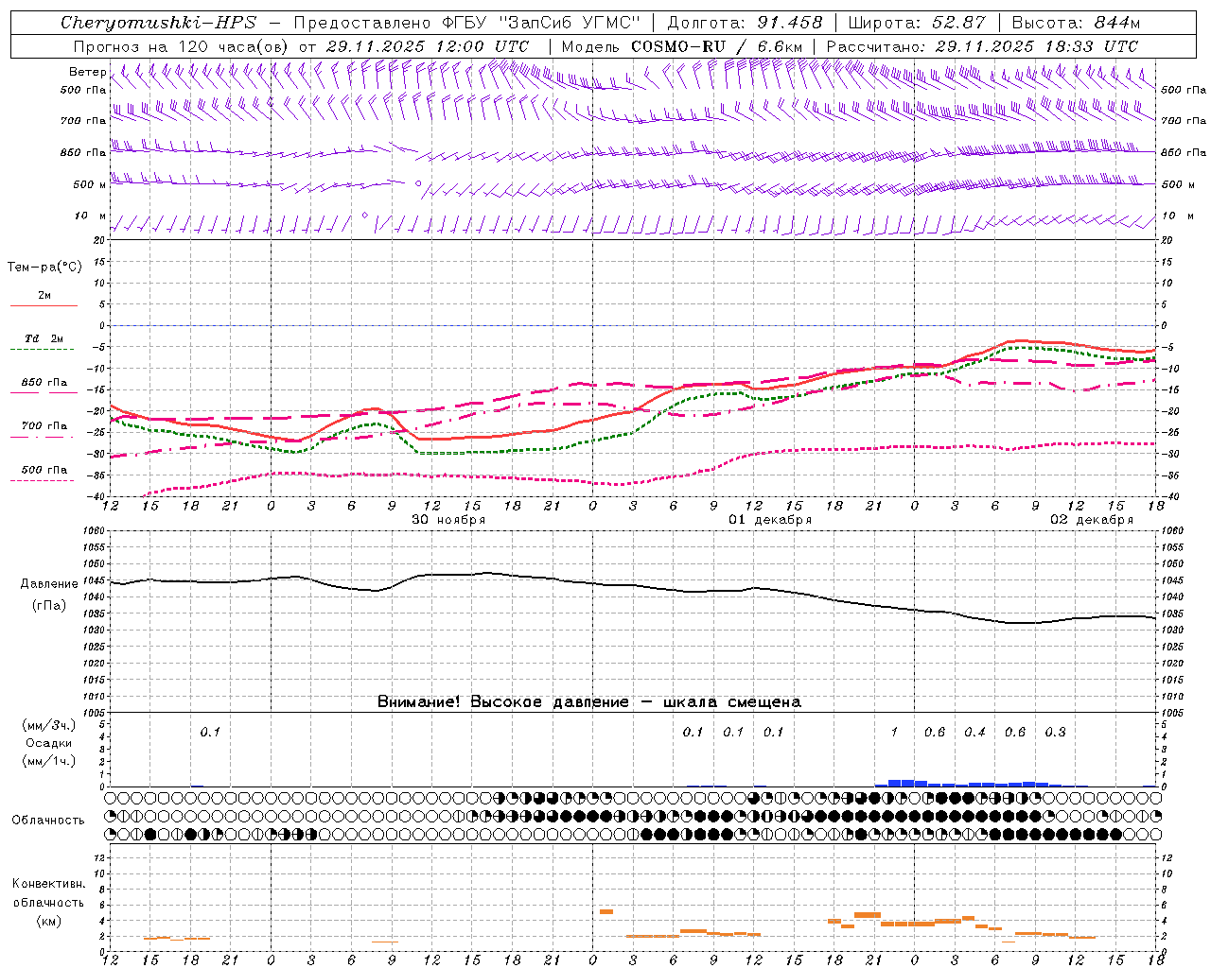Click the 'Тем-ра(°C)' temperature panel label
This screenshot has height=968, width=1211.
pyautogui.click(x=44, y=268)
